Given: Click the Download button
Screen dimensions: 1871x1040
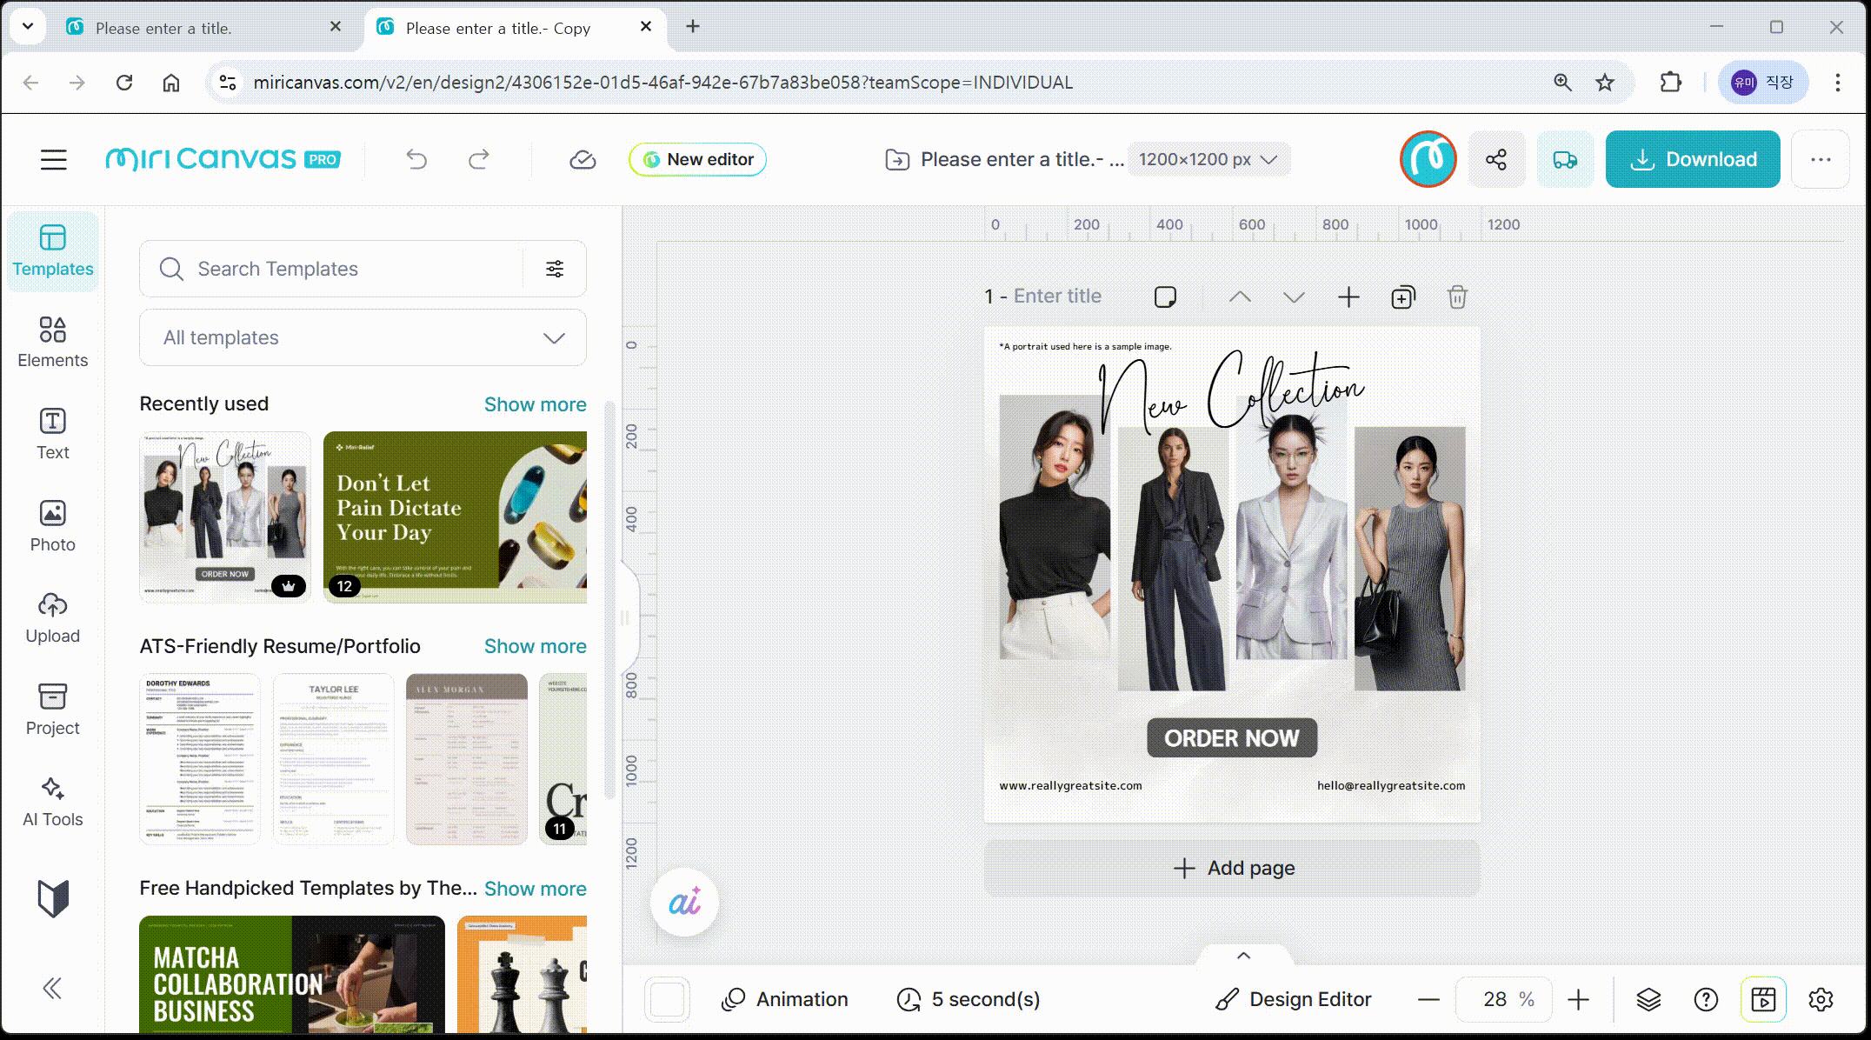Looking at the screenshot, I should coord(1692,159).
